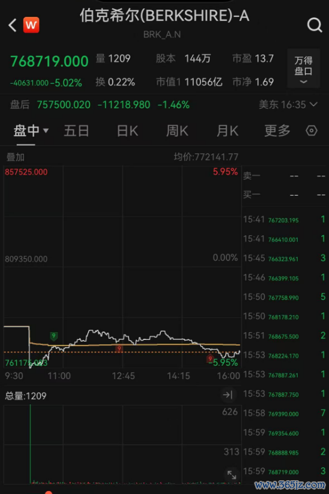
Task: Select the 月K chart tab
Action: 228,131
